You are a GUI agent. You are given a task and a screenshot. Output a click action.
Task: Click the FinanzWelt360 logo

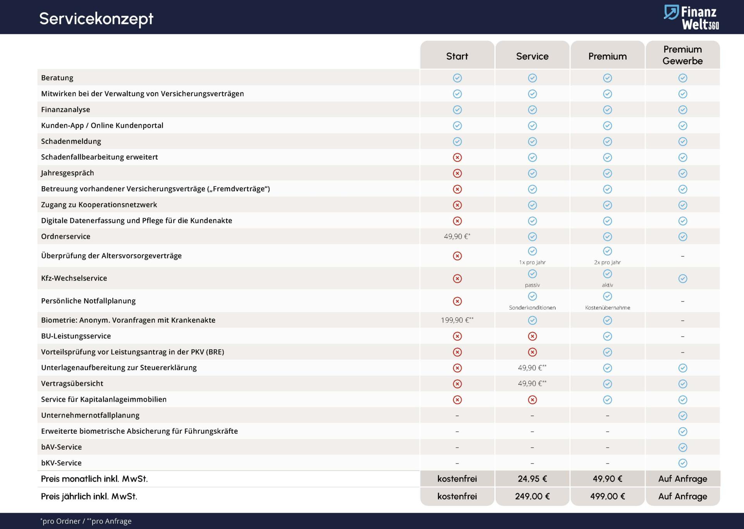pos(691,17)
